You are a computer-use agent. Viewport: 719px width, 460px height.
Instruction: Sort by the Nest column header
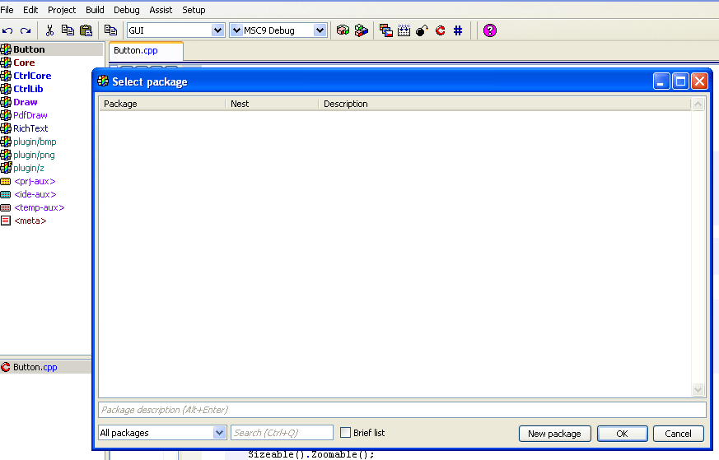coord(271,104)
